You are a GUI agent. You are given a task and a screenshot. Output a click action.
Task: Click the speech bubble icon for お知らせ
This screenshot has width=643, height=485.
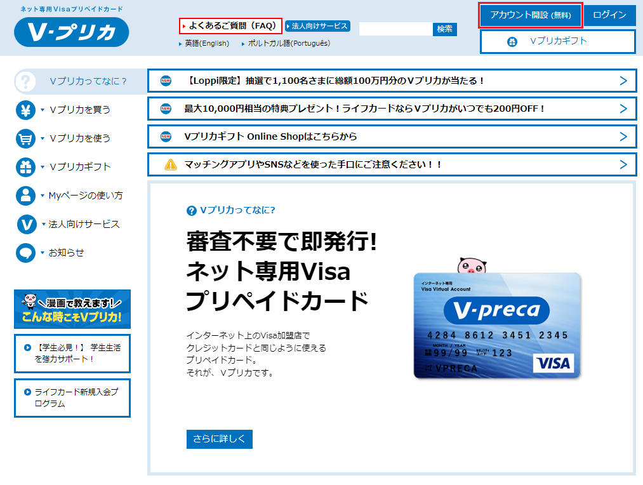(25, 253)
